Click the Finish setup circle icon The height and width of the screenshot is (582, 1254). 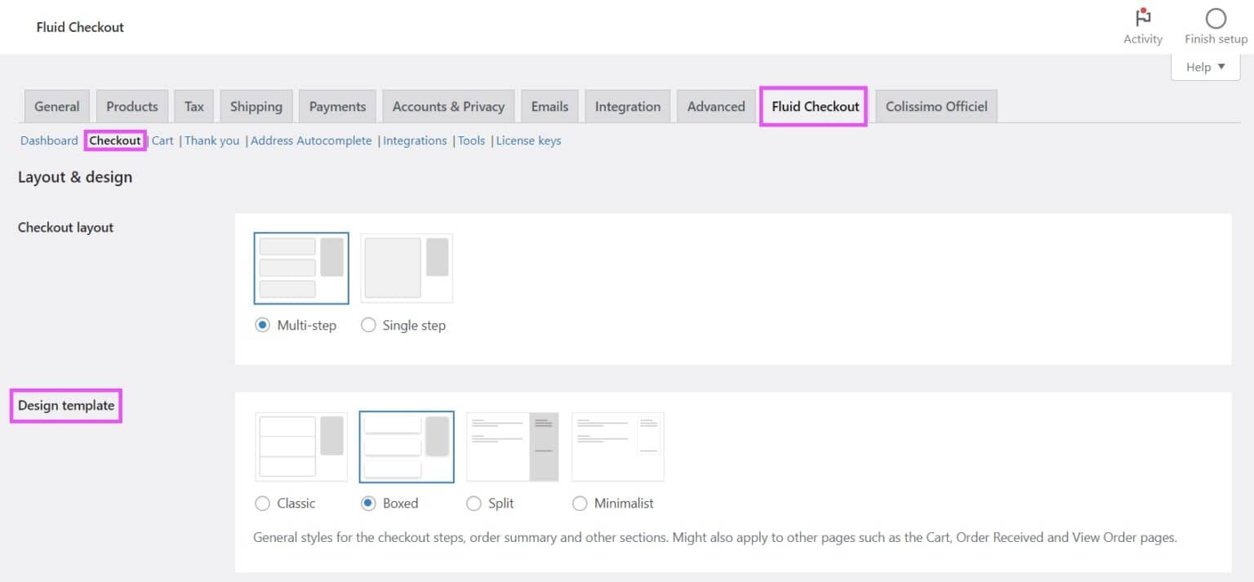pos(1216,16)
